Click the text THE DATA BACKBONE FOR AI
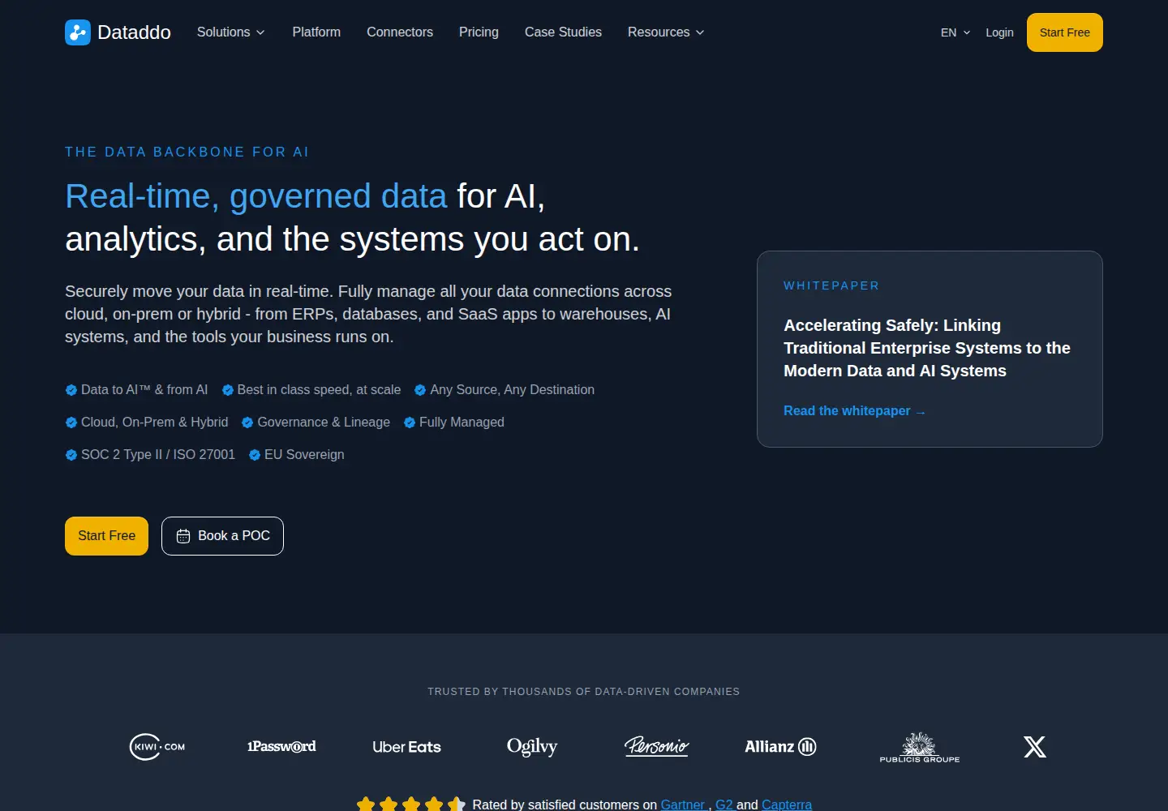 click(x=187, y=152)
